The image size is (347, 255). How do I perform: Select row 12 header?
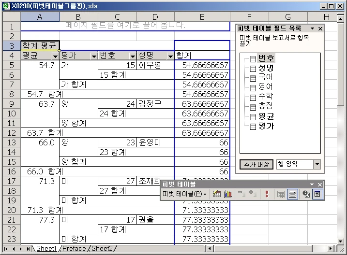click(x=12, y=133)
